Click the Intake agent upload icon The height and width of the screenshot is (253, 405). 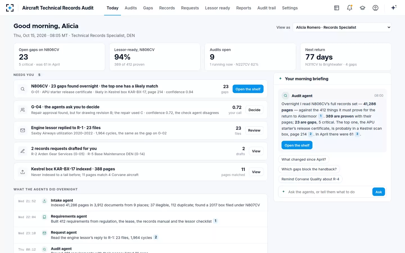click(44, 201)
